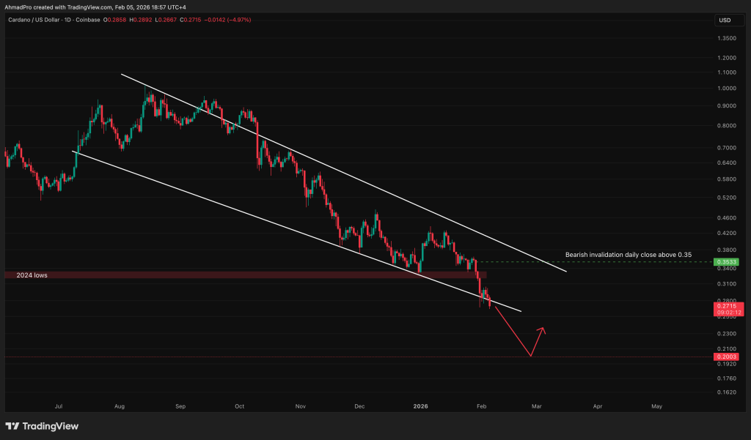Select the '2024 lows' zone label

32,275
